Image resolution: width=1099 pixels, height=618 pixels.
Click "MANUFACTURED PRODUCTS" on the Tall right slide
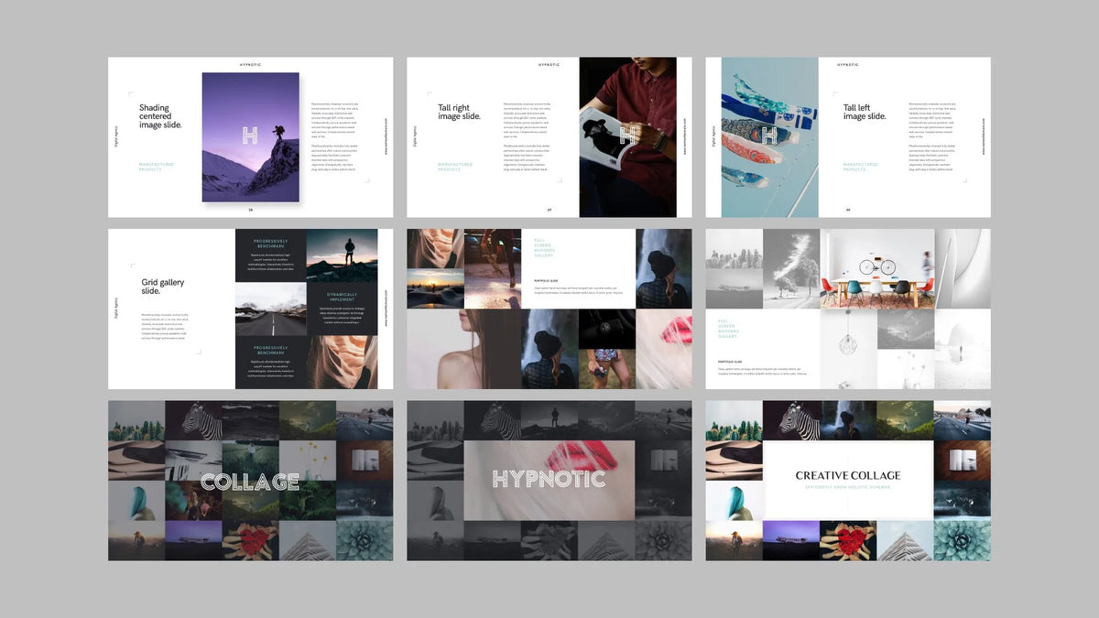(x=455, y=167)
